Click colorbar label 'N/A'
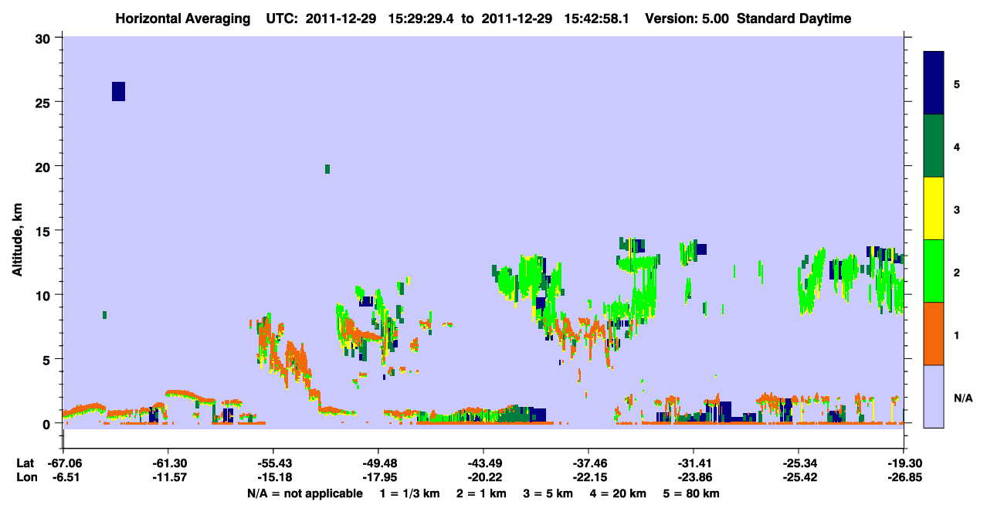The height and width of the screenshot is (515, 1004). 962,398
